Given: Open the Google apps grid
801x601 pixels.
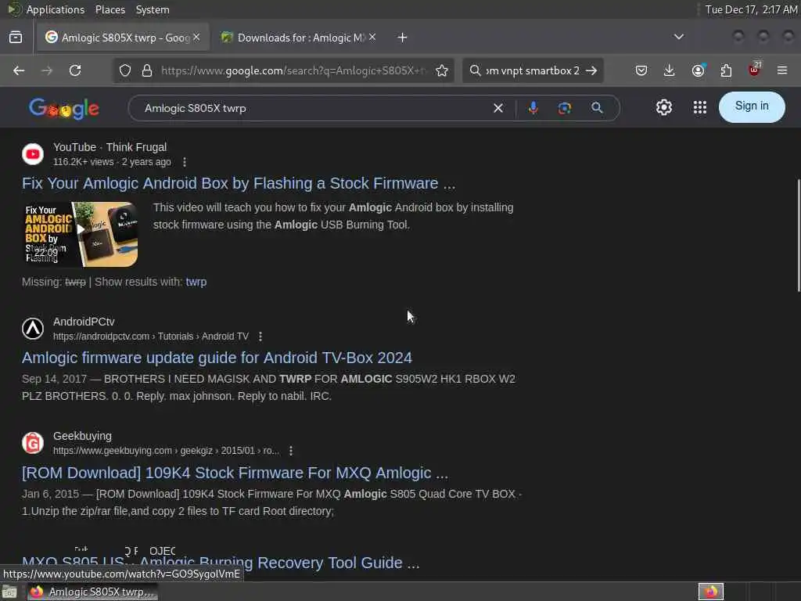Looking at the screenshot, I should pyautogui.click(x=700, y=107).
